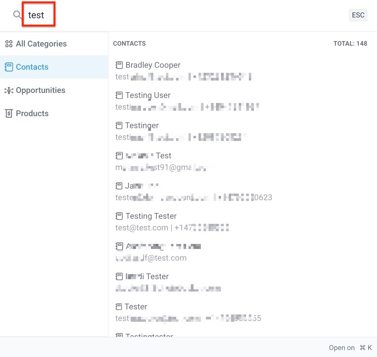Click contact icon beside Testing User
Image resolution: width=377 pixels, height=357 pixels.
tap(119, 95)
